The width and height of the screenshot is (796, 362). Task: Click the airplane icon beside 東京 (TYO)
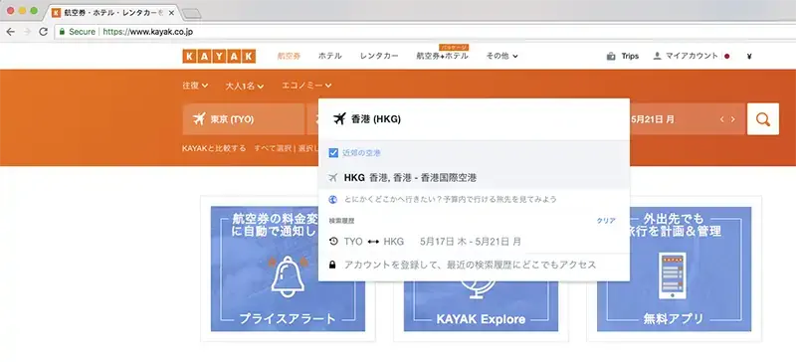pos(199,119)
